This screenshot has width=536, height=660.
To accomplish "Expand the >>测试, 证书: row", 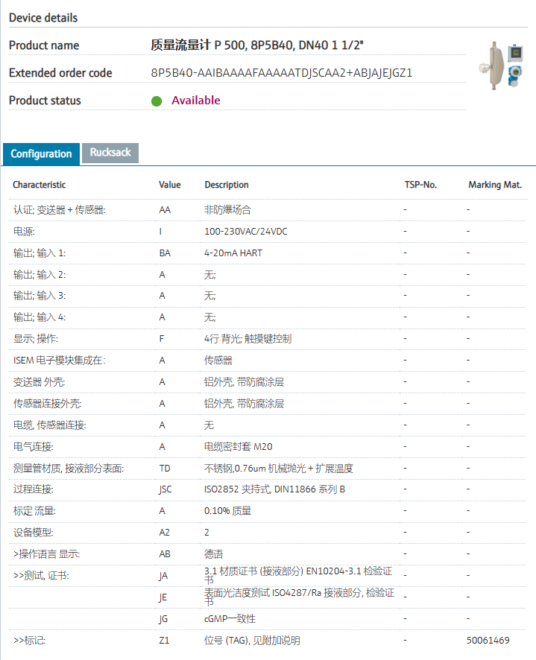I will click(40, 576).
